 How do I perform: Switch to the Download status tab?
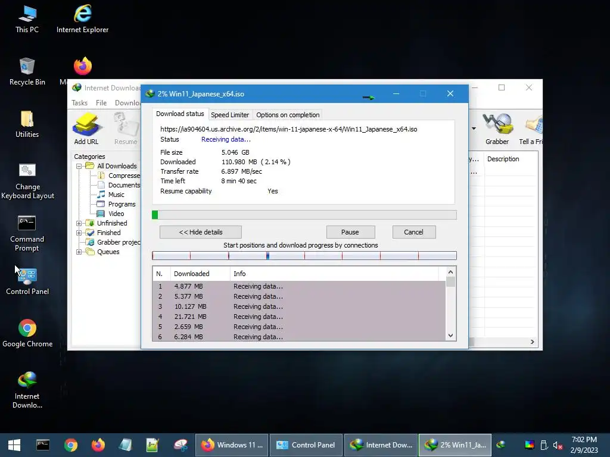coord(180,114)
